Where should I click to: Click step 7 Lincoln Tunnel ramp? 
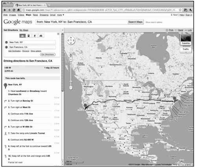pyautogui.click(x=26, y=133)
